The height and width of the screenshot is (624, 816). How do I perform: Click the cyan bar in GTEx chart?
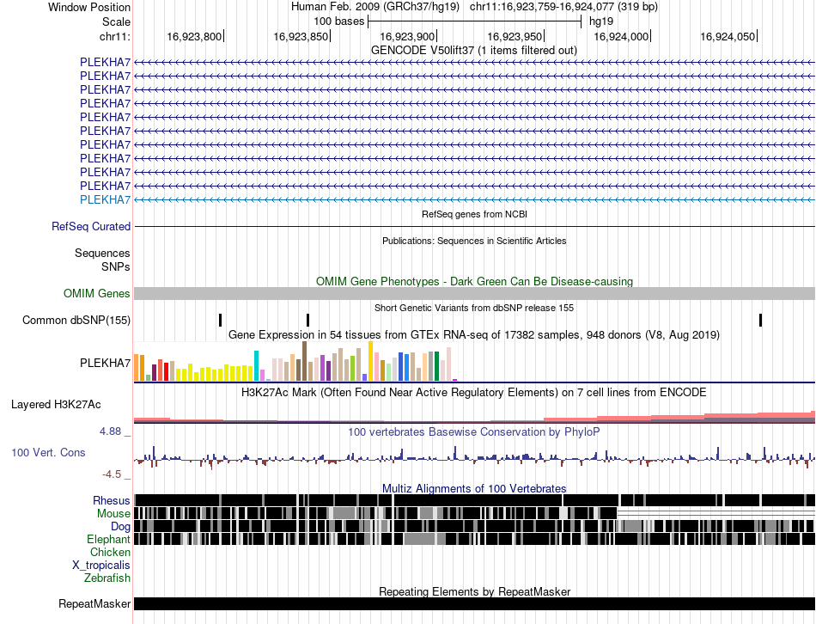click(x=257, y=366)
